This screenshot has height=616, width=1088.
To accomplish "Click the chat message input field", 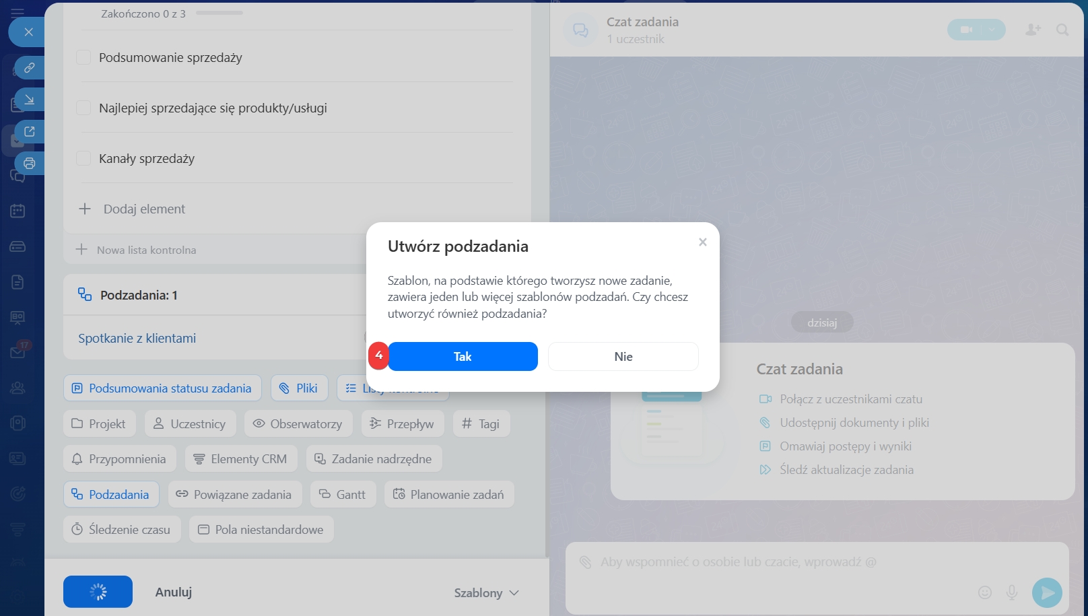I will click(x=774, y=562).
